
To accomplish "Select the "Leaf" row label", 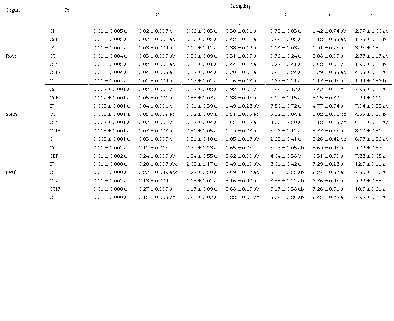I will (x=10, y=172).
